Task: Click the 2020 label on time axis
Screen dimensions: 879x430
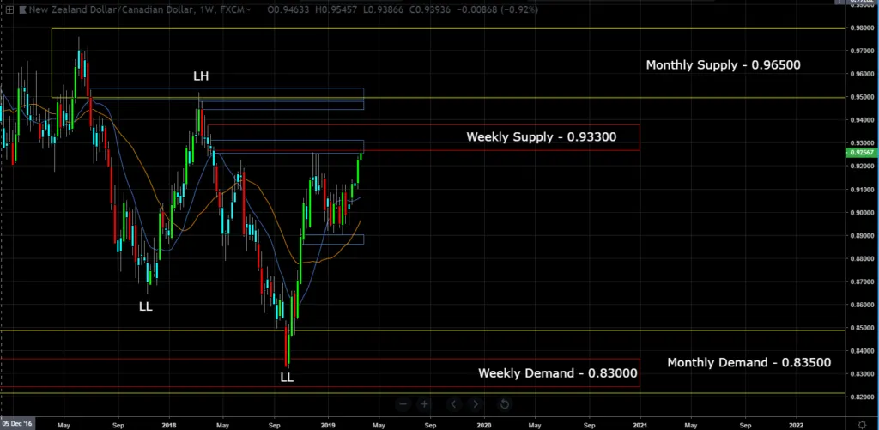Action: coord(484,425)
